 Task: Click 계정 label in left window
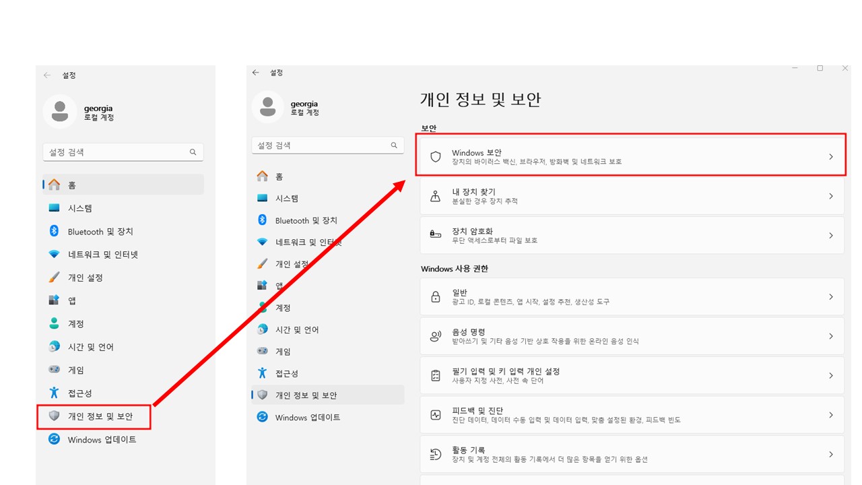click(76, 324)
